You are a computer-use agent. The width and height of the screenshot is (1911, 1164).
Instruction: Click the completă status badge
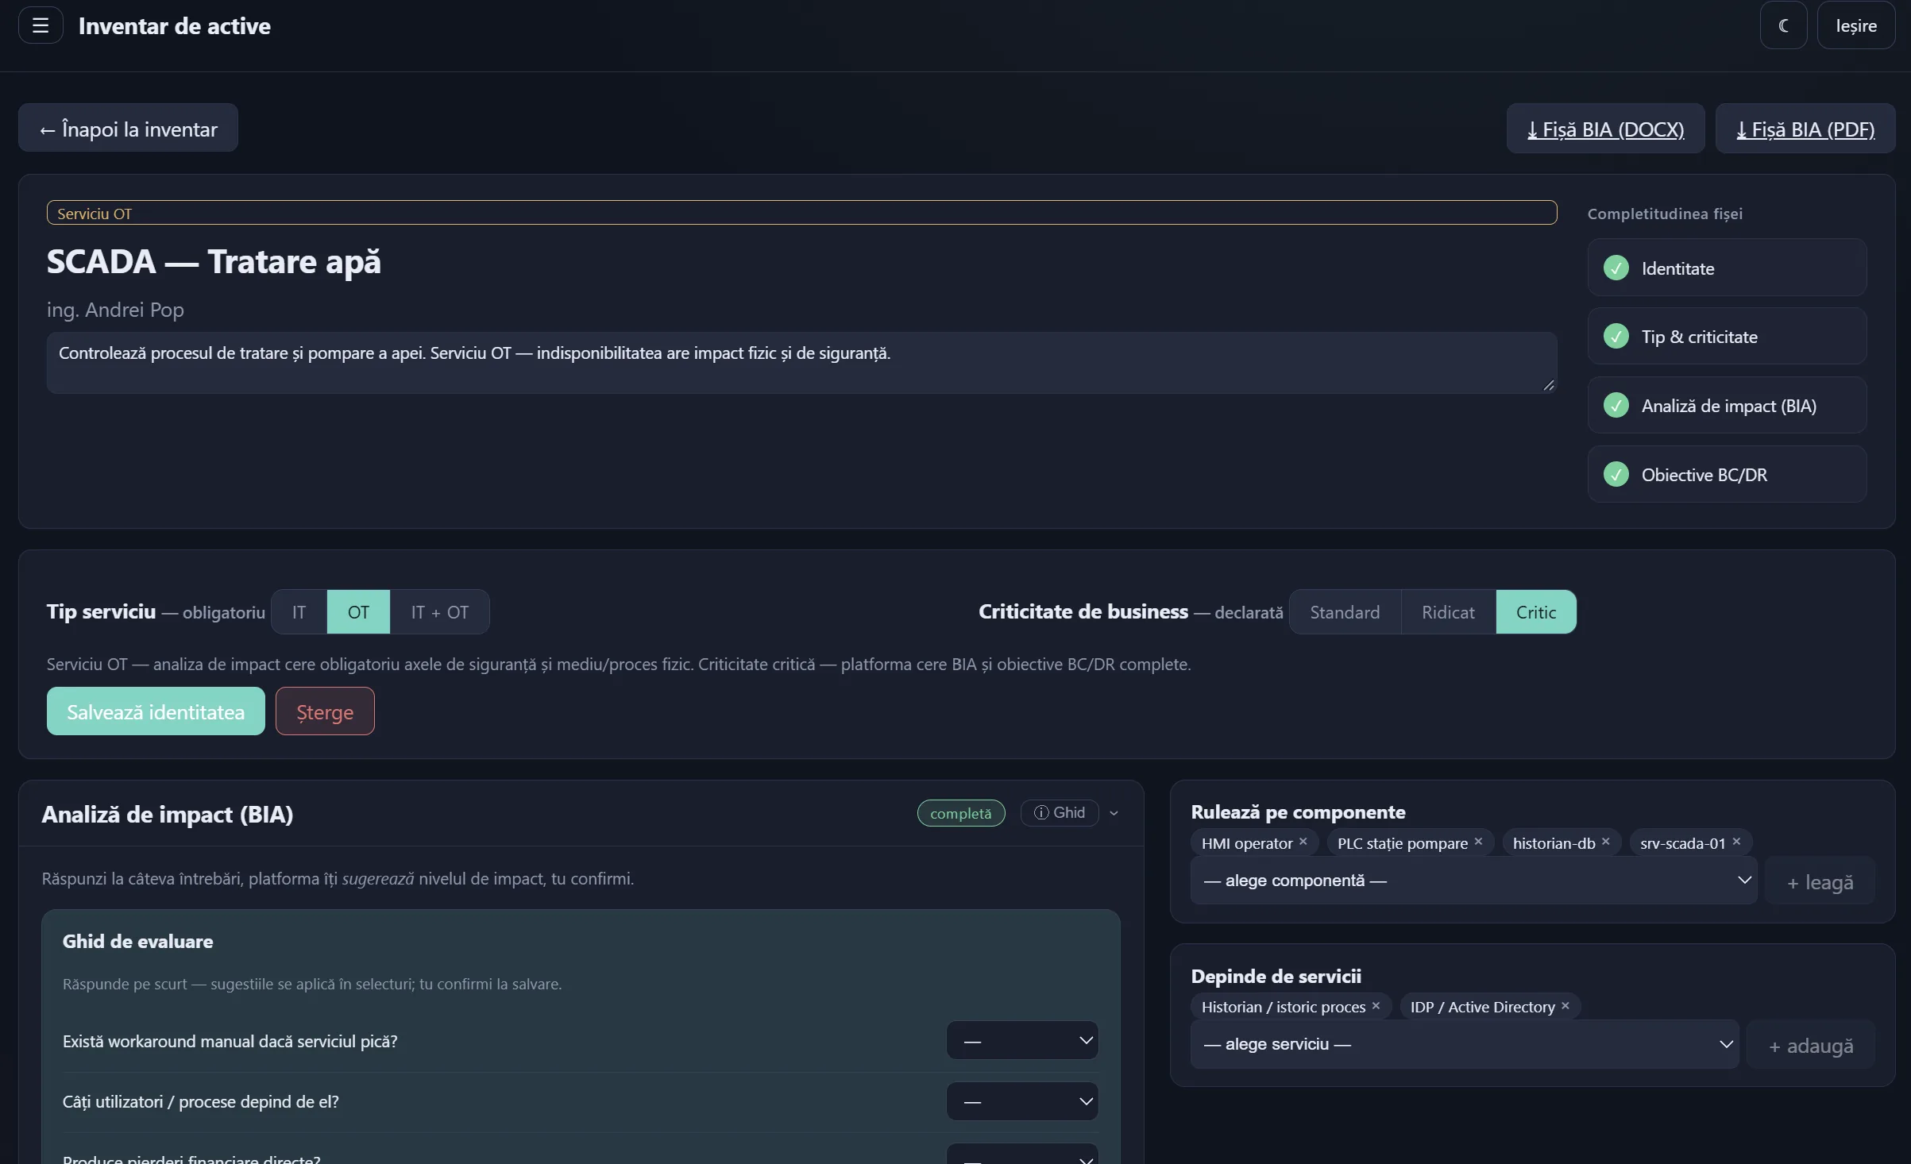coord(961,813)
